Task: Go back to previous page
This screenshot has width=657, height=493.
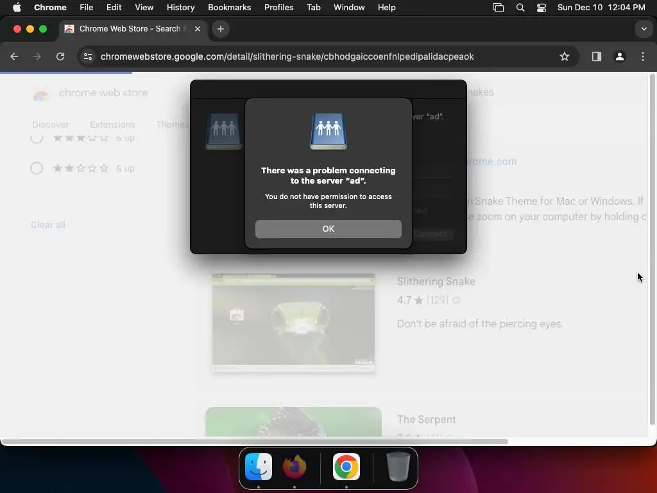Action: tap(14, 56)
